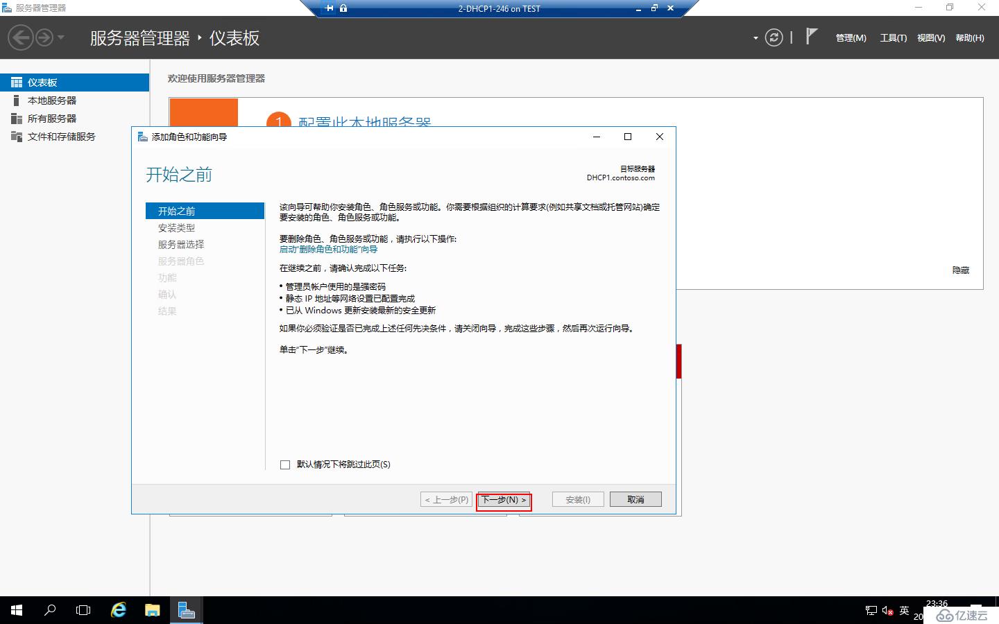Select 本地服务器 in the sidebar
Image resolution: width=999 pixels, height=624 pixels.
74,101
